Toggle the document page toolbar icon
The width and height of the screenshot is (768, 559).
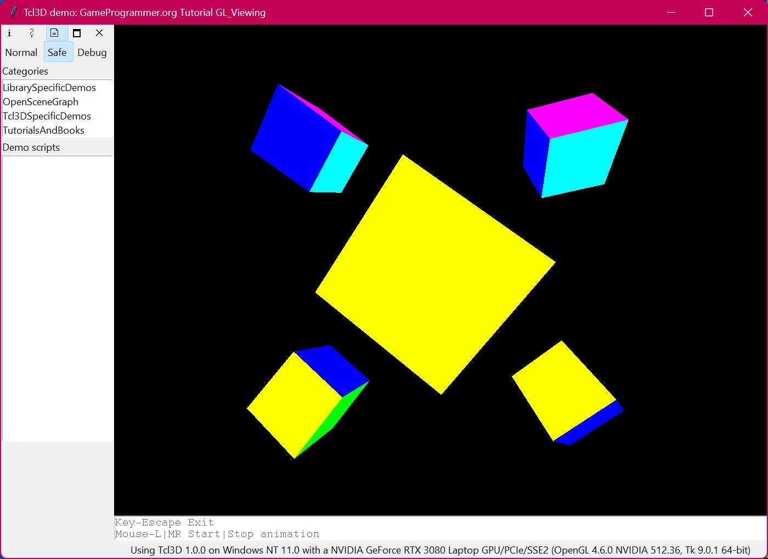[54, 33]
